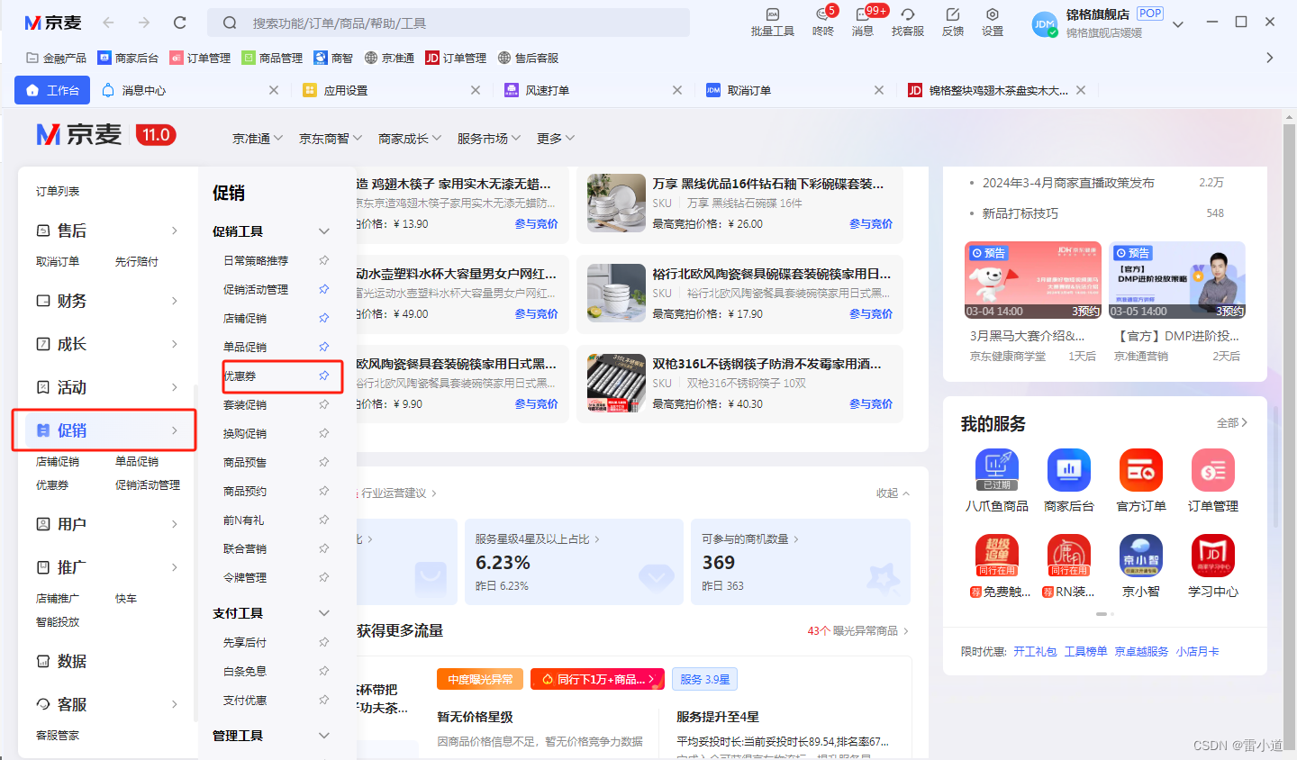
Task: Click the 客服 sidebar entry
Action: [106, 704]
